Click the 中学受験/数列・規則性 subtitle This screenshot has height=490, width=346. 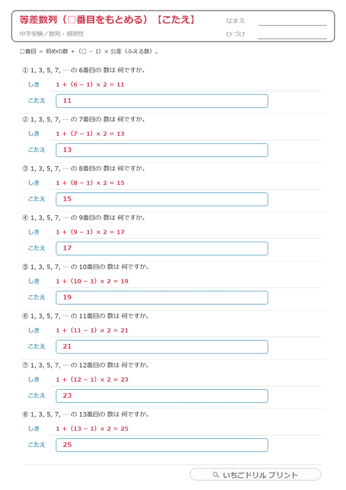51,34
